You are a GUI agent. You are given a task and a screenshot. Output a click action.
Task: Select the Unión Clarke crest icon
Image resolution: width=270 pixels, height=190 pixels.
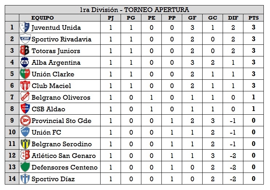[x=25, y=74]
